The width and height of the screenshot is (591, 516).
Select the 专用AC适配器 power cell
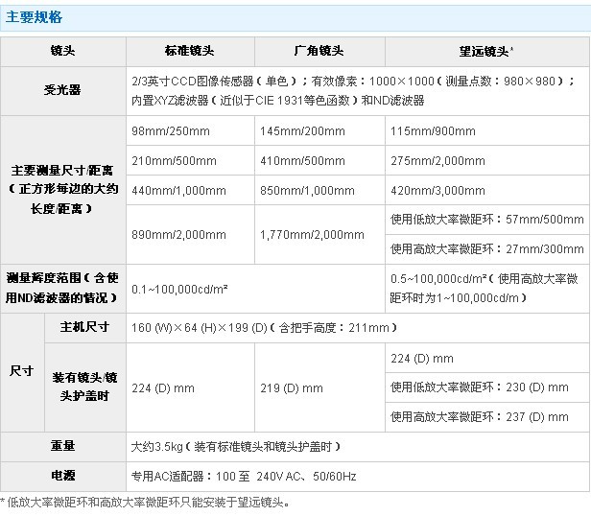coord(243,476)
